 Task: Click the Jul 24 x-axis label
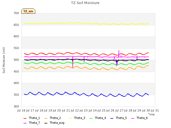point(93,110)
